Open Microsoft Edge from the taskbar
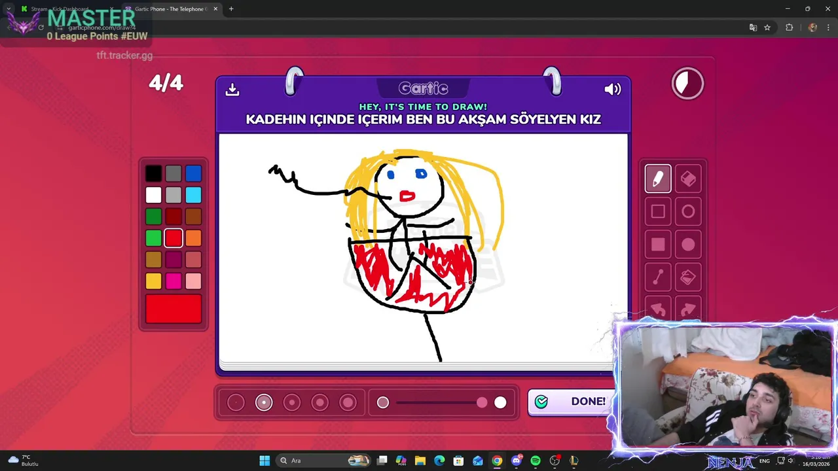 (439, 461)
